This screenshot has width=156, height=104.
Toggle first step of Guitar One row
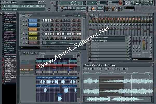(43, 21)
